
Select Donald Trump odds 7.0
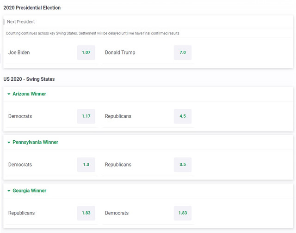click(183, 52)
